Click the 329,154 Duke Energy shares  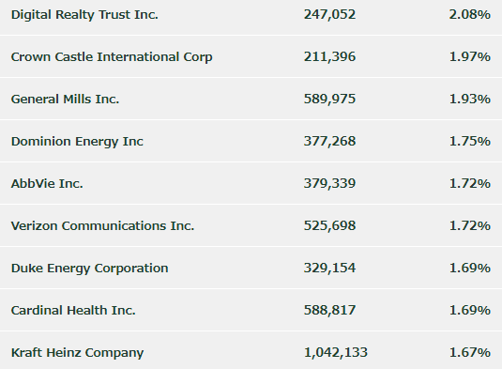click(x=329, y=269)
